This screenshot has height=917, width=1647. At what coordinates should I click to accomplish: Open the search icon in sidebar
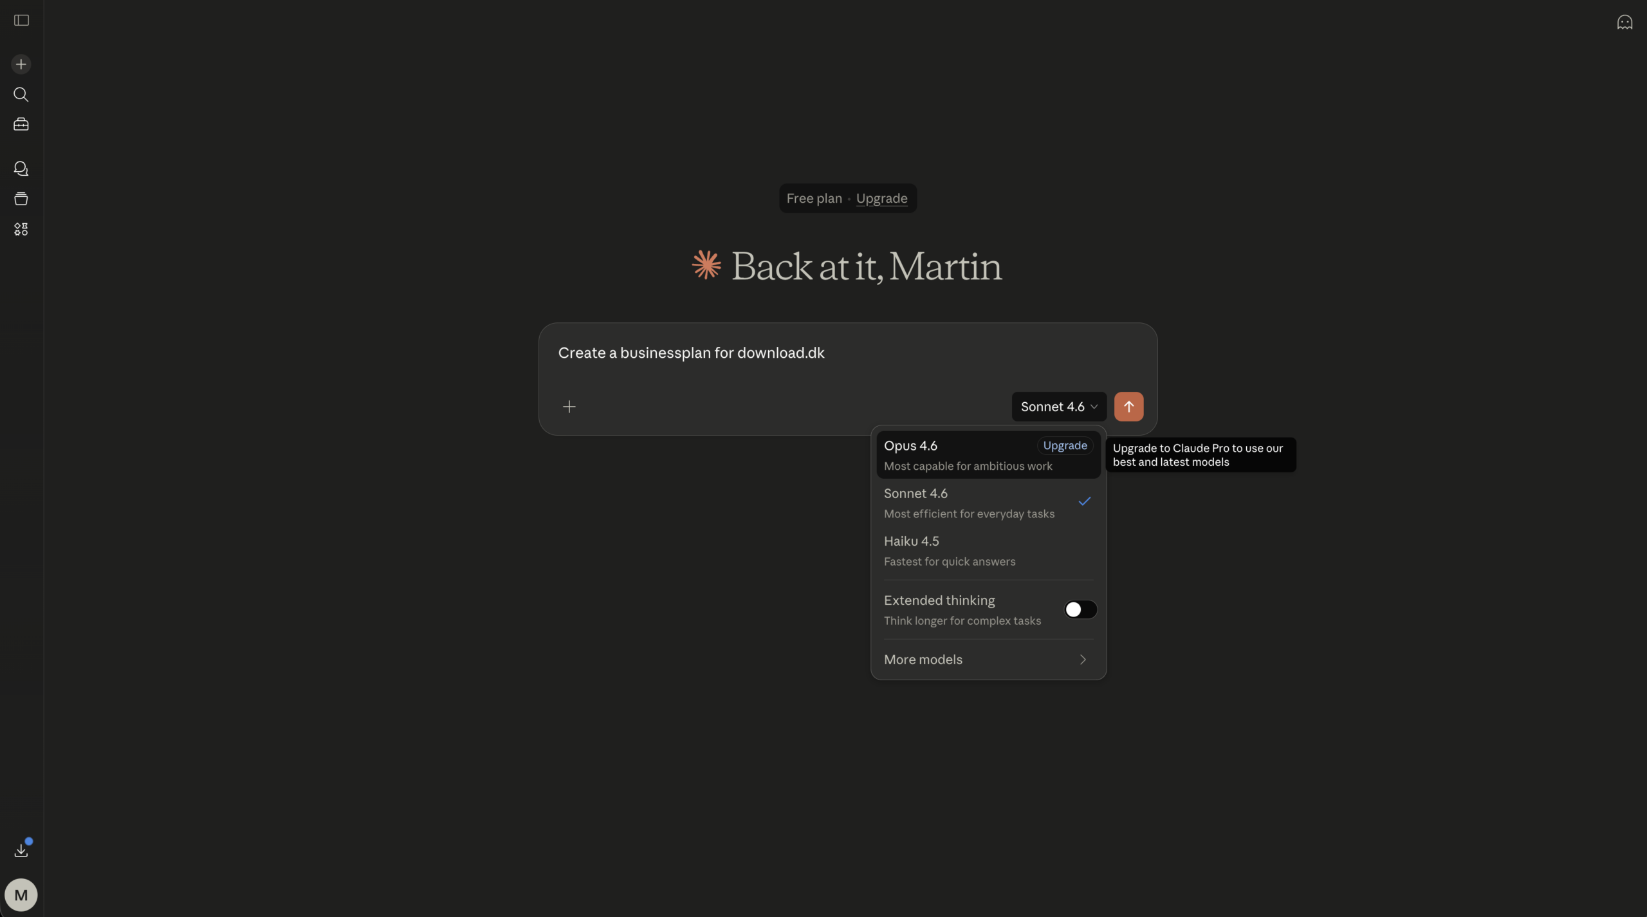click(x=21, y=95)
